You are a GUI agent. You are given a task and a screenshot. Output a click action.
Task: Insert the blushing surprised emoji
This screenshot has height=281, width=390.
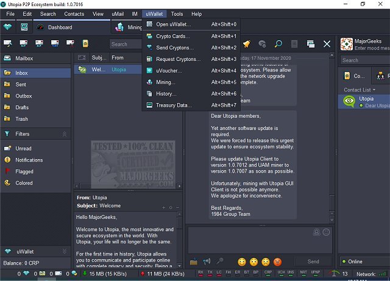[x=253, y=262]
